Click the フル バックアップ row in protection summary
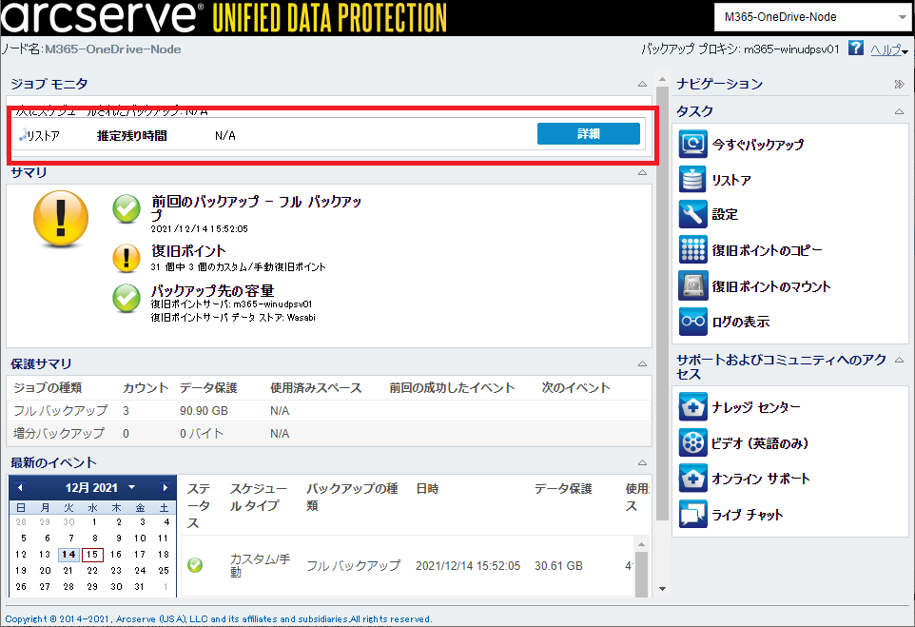This screenshot has height=627, width=915. [329, 411]
